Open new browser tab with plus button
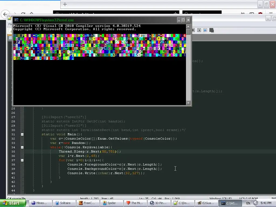Screen dimensions: 276x207 click(65, 4)
